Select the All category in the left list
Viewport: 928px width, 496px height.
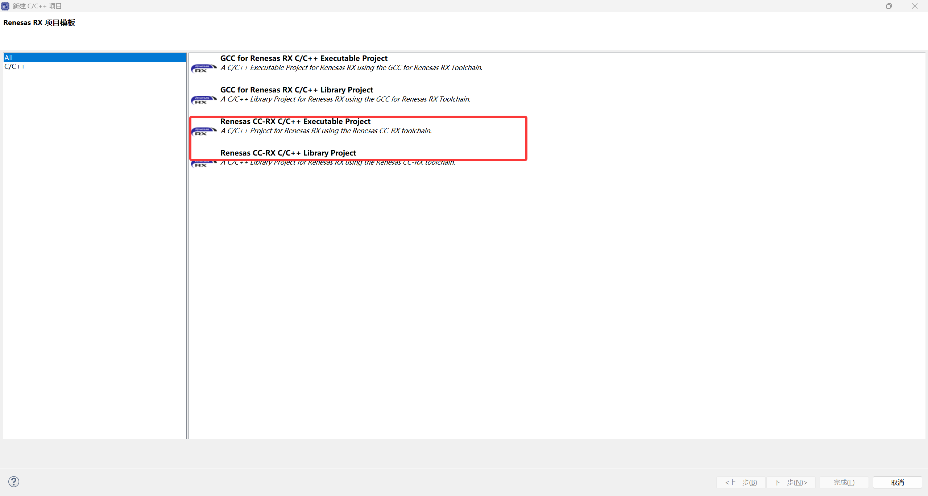(x=95, y=58)
